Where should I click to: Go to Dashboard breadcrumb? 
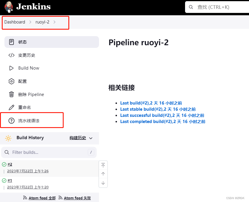click(x=15, y=22)
